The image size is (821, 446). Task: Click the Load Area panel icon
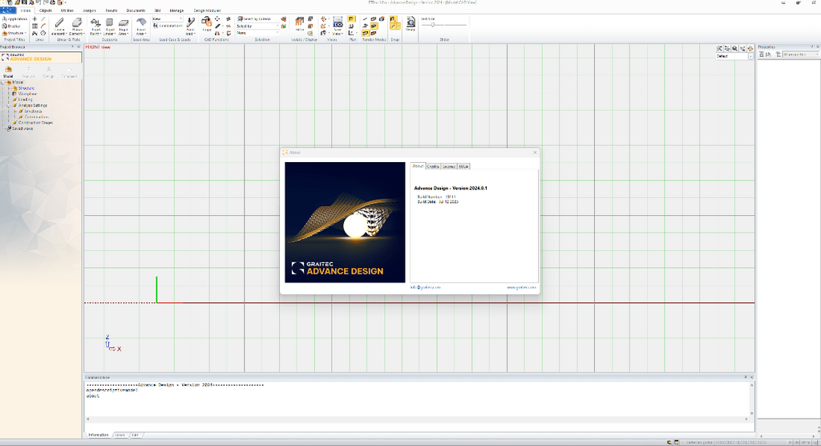pos(141,22)
